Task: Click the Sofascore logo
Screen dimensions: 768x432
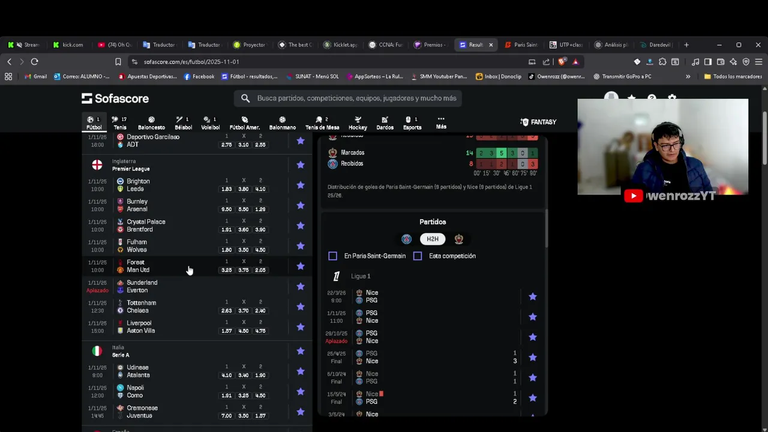Action: (115, 98)
